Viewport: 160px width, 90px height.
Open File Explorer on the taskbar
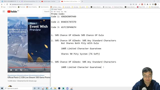pyautogui.click(x=55, y=88)
